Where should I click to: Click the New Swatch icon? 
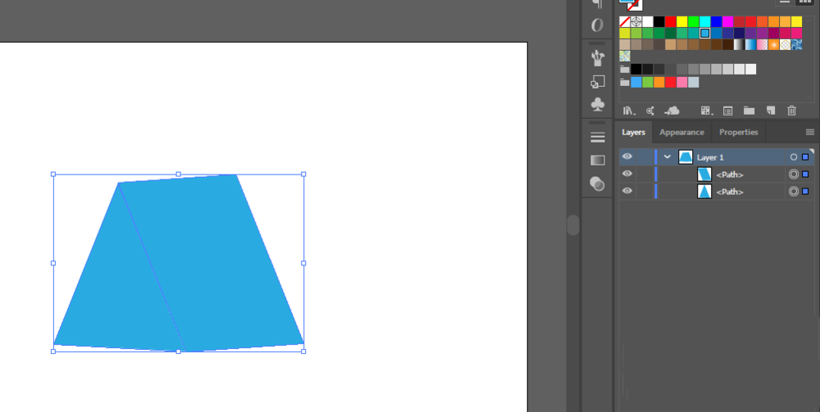[x=770, y=111]
